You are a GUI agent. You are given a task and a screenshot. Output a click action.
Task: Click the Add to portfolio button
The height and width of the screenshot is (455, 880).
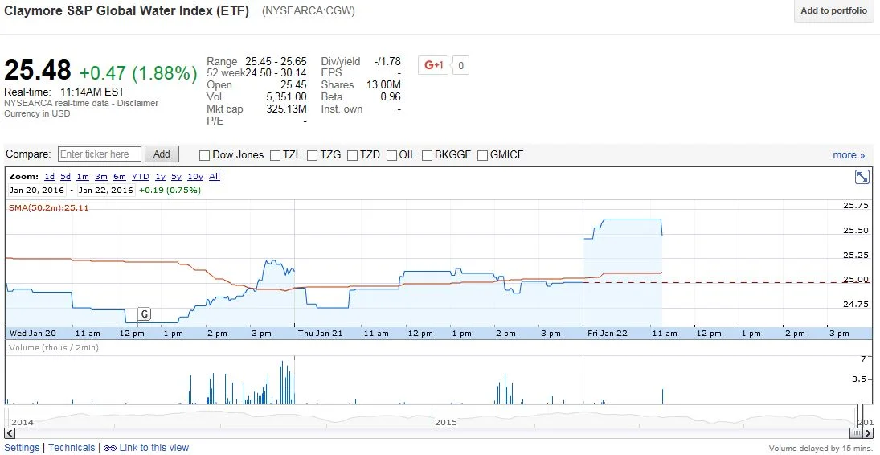(x=833, y=10)
